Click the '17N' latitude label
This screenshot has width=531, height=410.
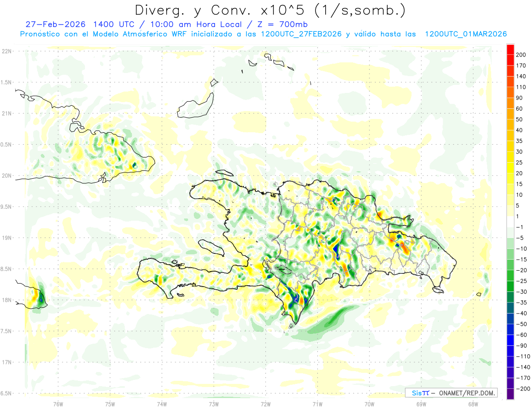[7, 362]
